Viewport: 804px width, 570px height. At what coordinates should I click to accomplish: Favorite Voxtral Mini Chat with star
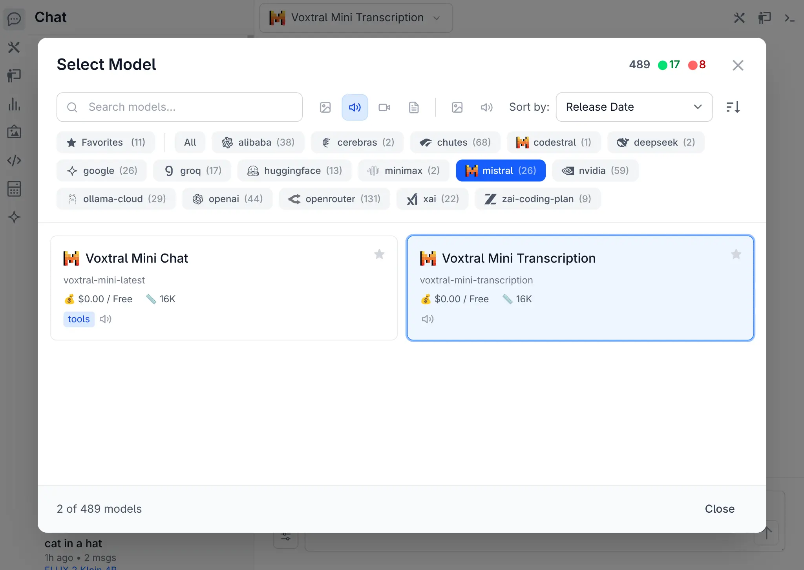(x=379, y=254)
